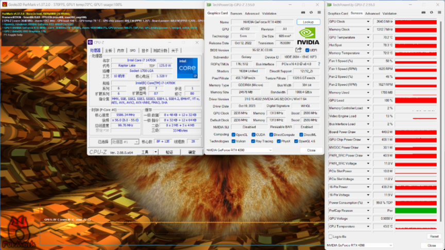Open the GPU Temperature sensor dropdown

coord(368,38)
